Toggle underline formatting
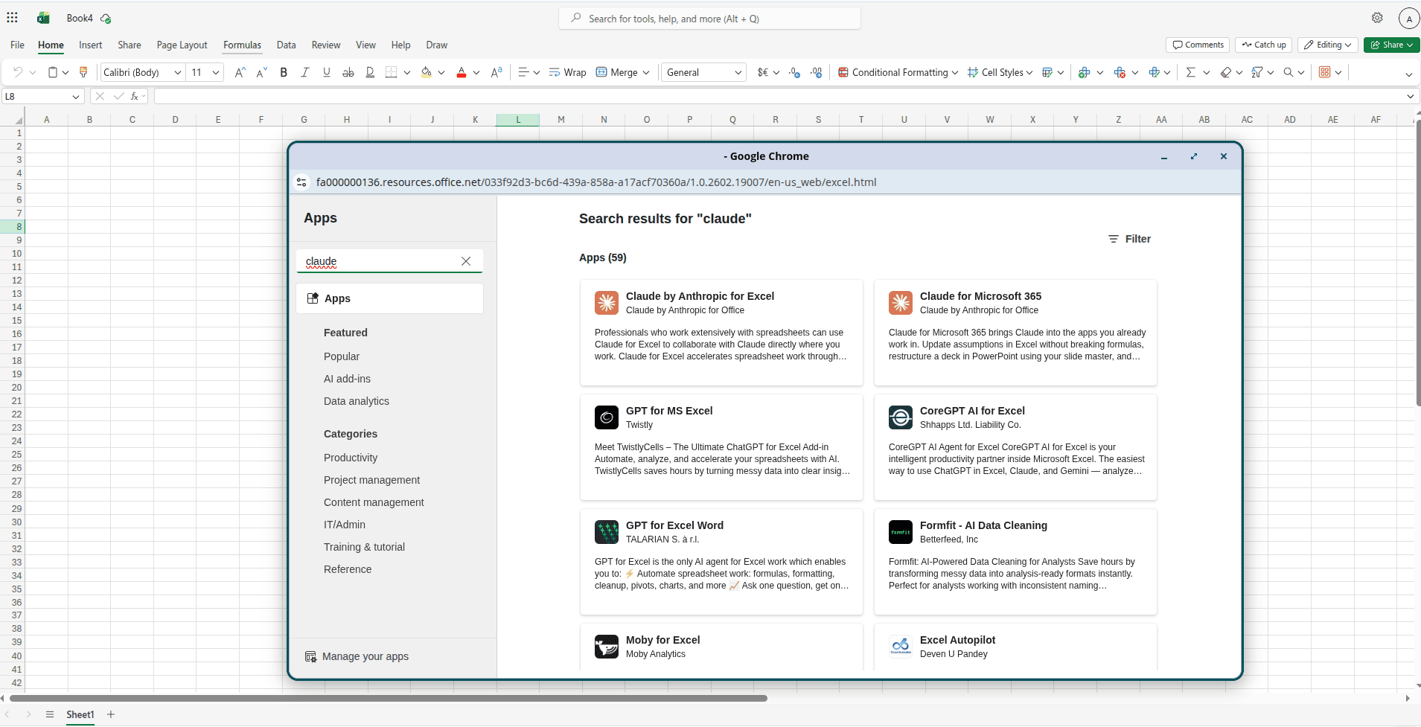 coord(327,72)
